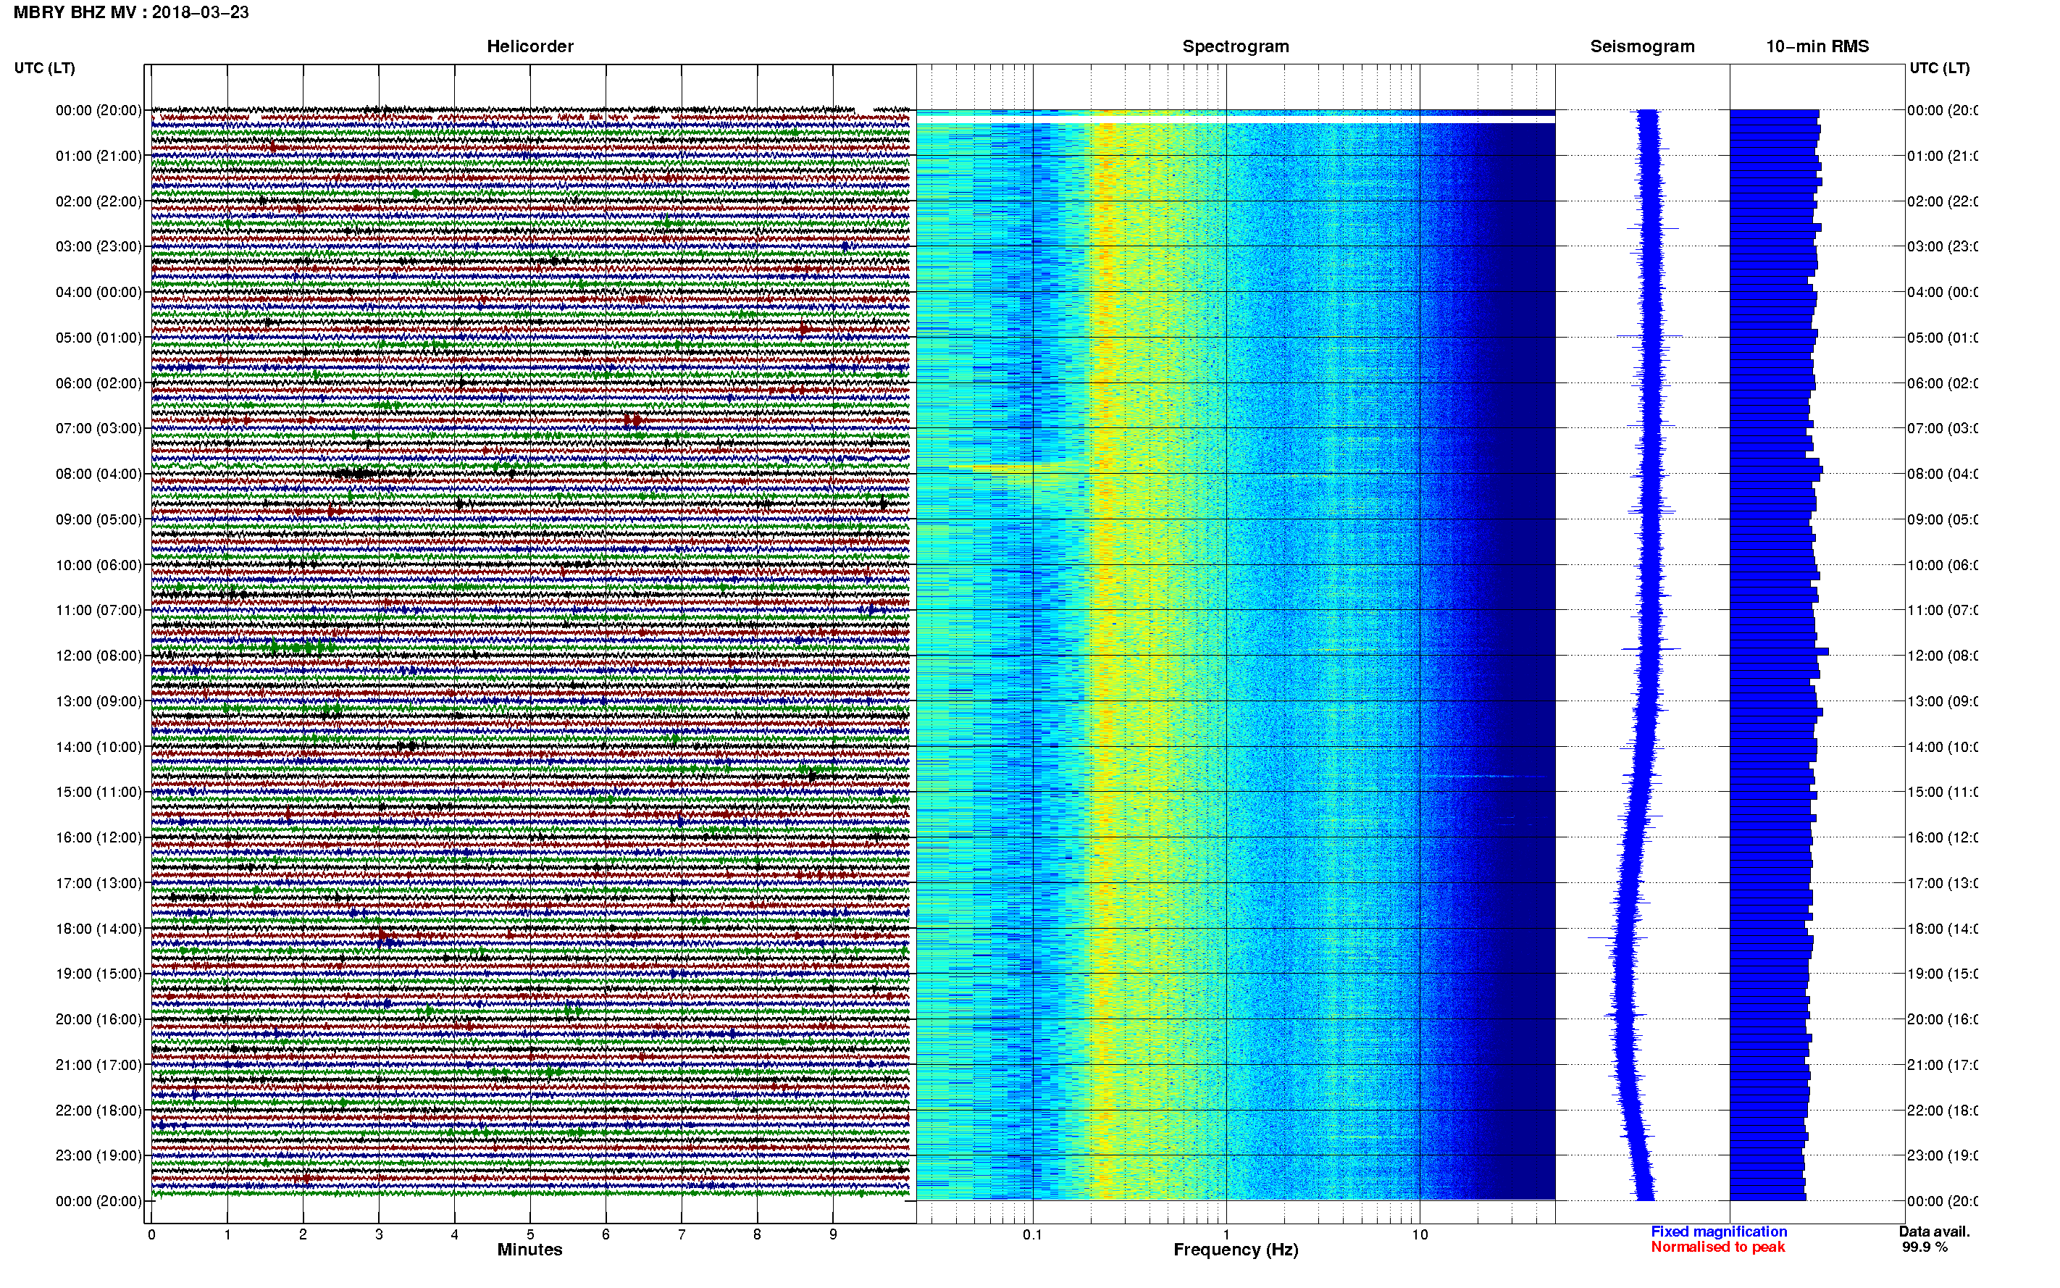The image size is (2060, 1288).
Task: Click minute tick label '5' on helicorder axis
Action: pos(530,1234)
